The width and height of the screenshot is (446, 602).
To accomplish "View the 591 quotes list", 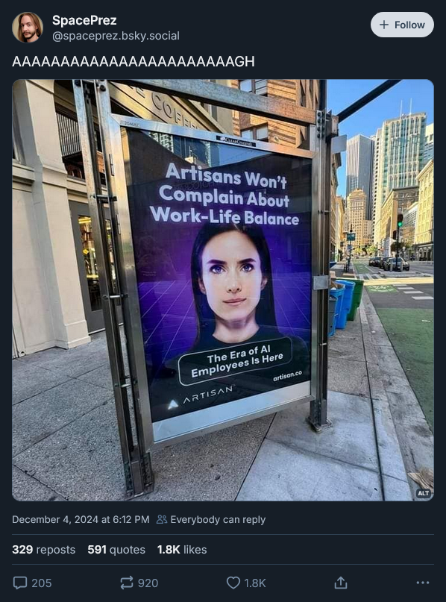I will tap(116, 549).
